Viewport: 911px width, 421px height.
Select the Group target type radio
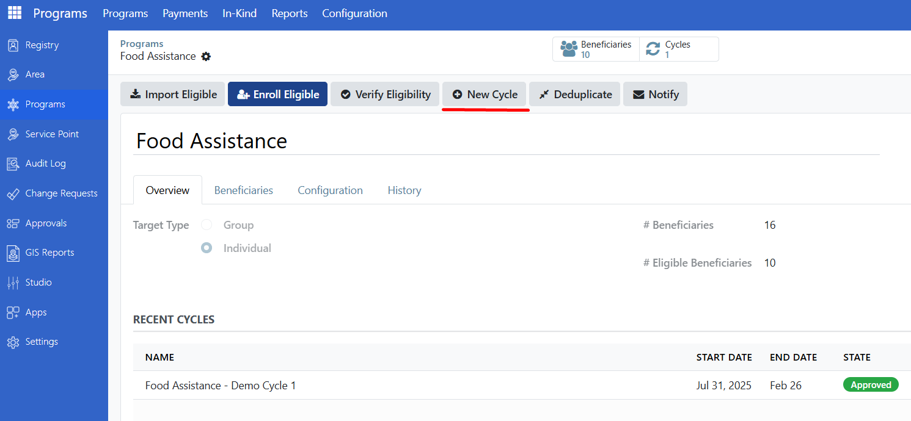[207, 225]
